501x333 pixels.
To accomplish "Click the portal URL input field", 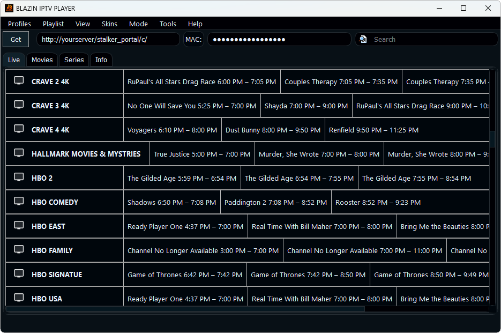I will click(108, 39).
